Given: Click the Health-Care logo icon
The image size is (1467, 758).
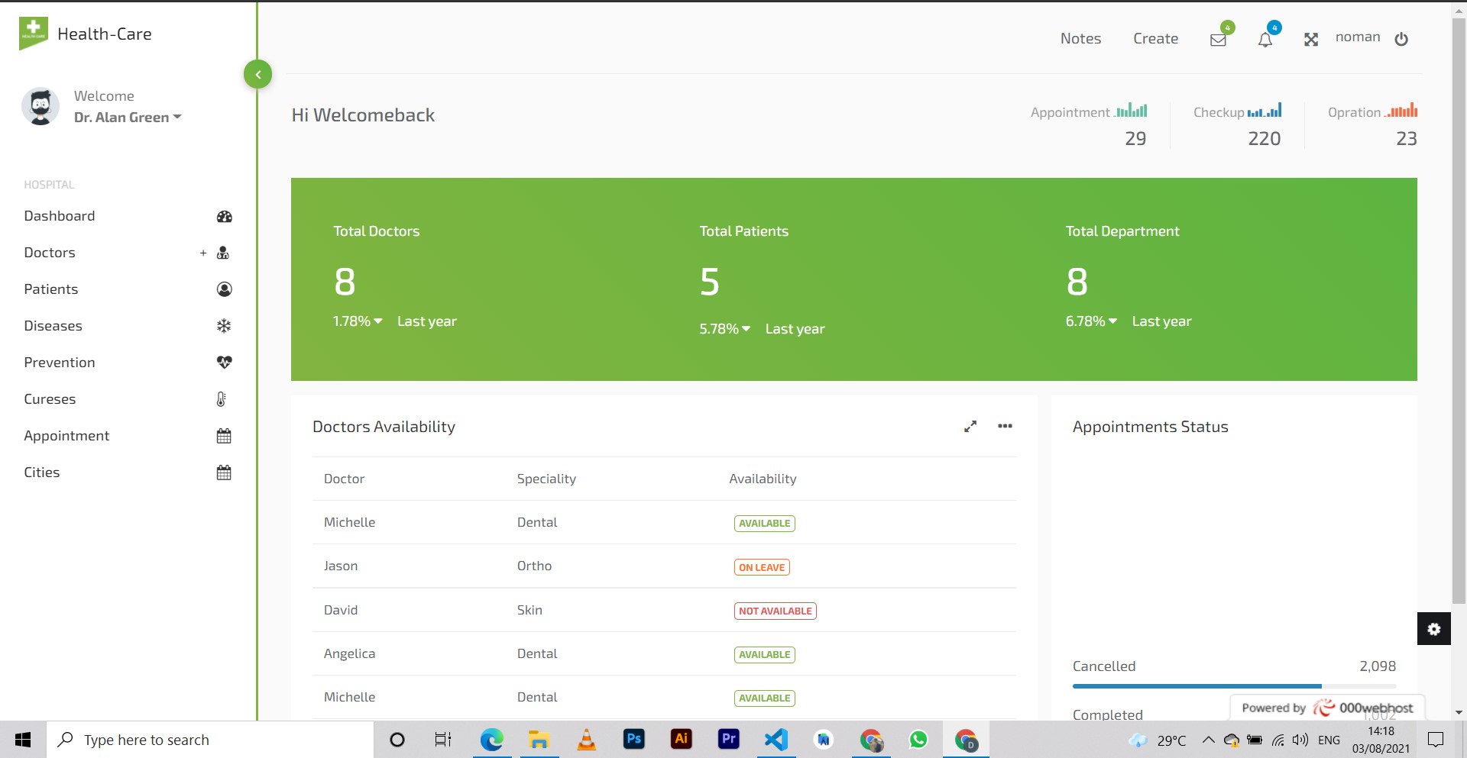Looking at the screenshot, I should [x=33, y=33].
